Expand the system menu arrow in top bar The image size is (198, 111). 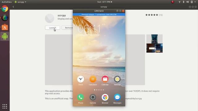[x=195, y=2]
